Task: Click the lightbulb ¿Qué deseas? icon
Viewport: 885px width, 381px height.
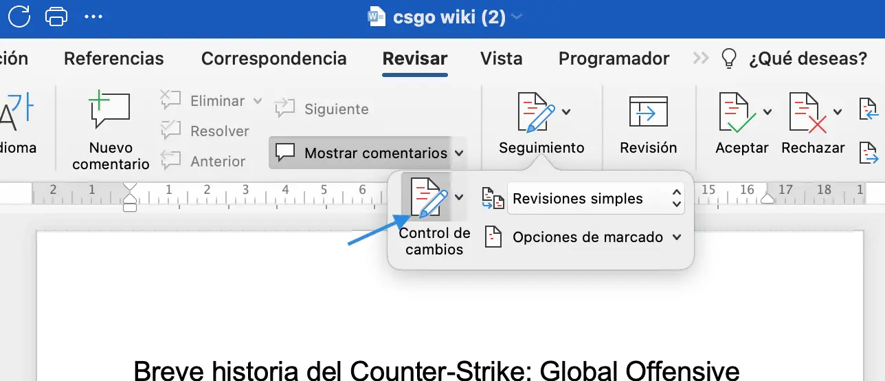Action: (728, 58)
